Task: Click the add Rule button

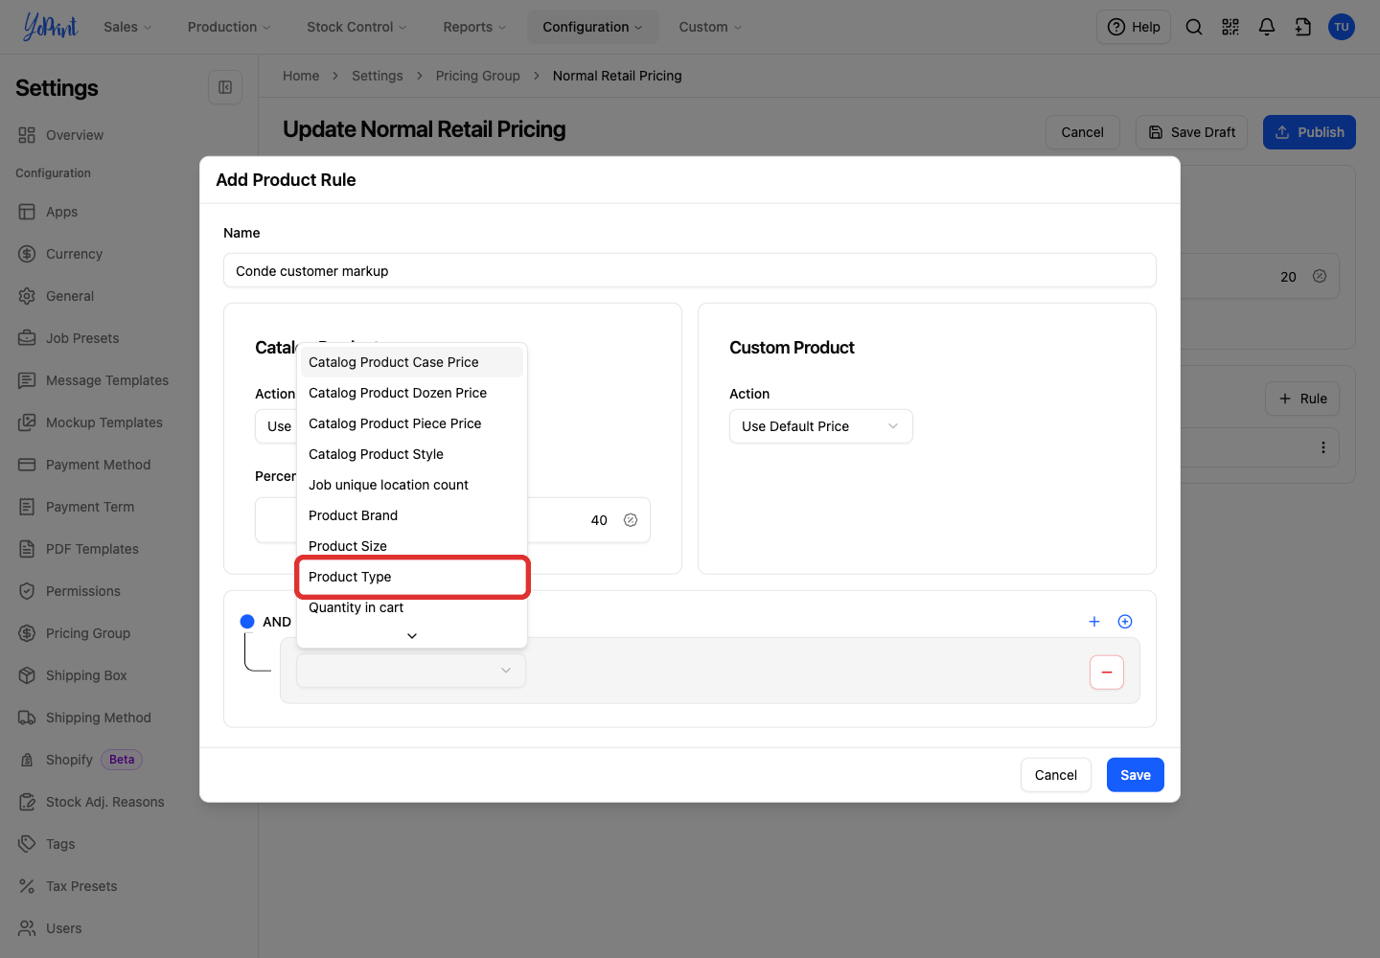Action: [1302, 399]
